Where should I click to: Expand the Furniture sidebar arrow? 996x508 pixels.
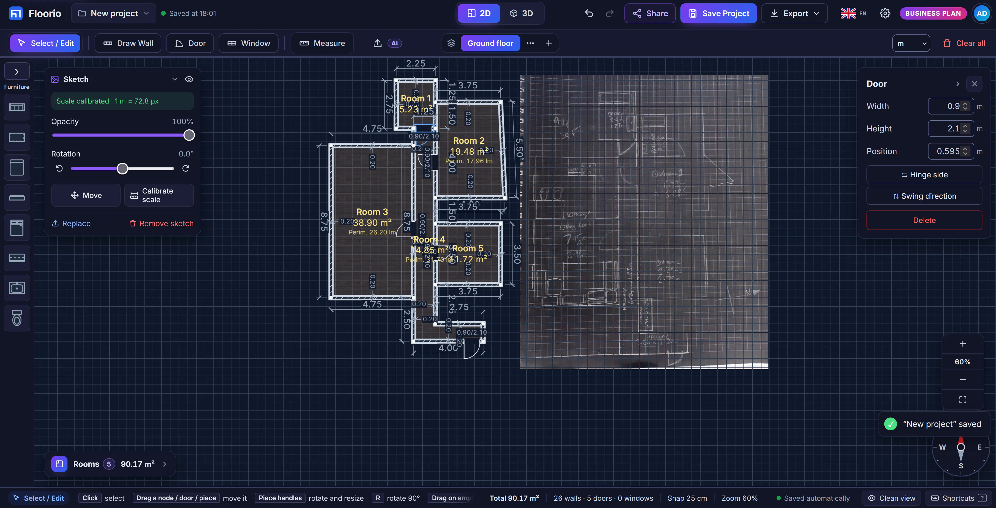click(17, 72)
